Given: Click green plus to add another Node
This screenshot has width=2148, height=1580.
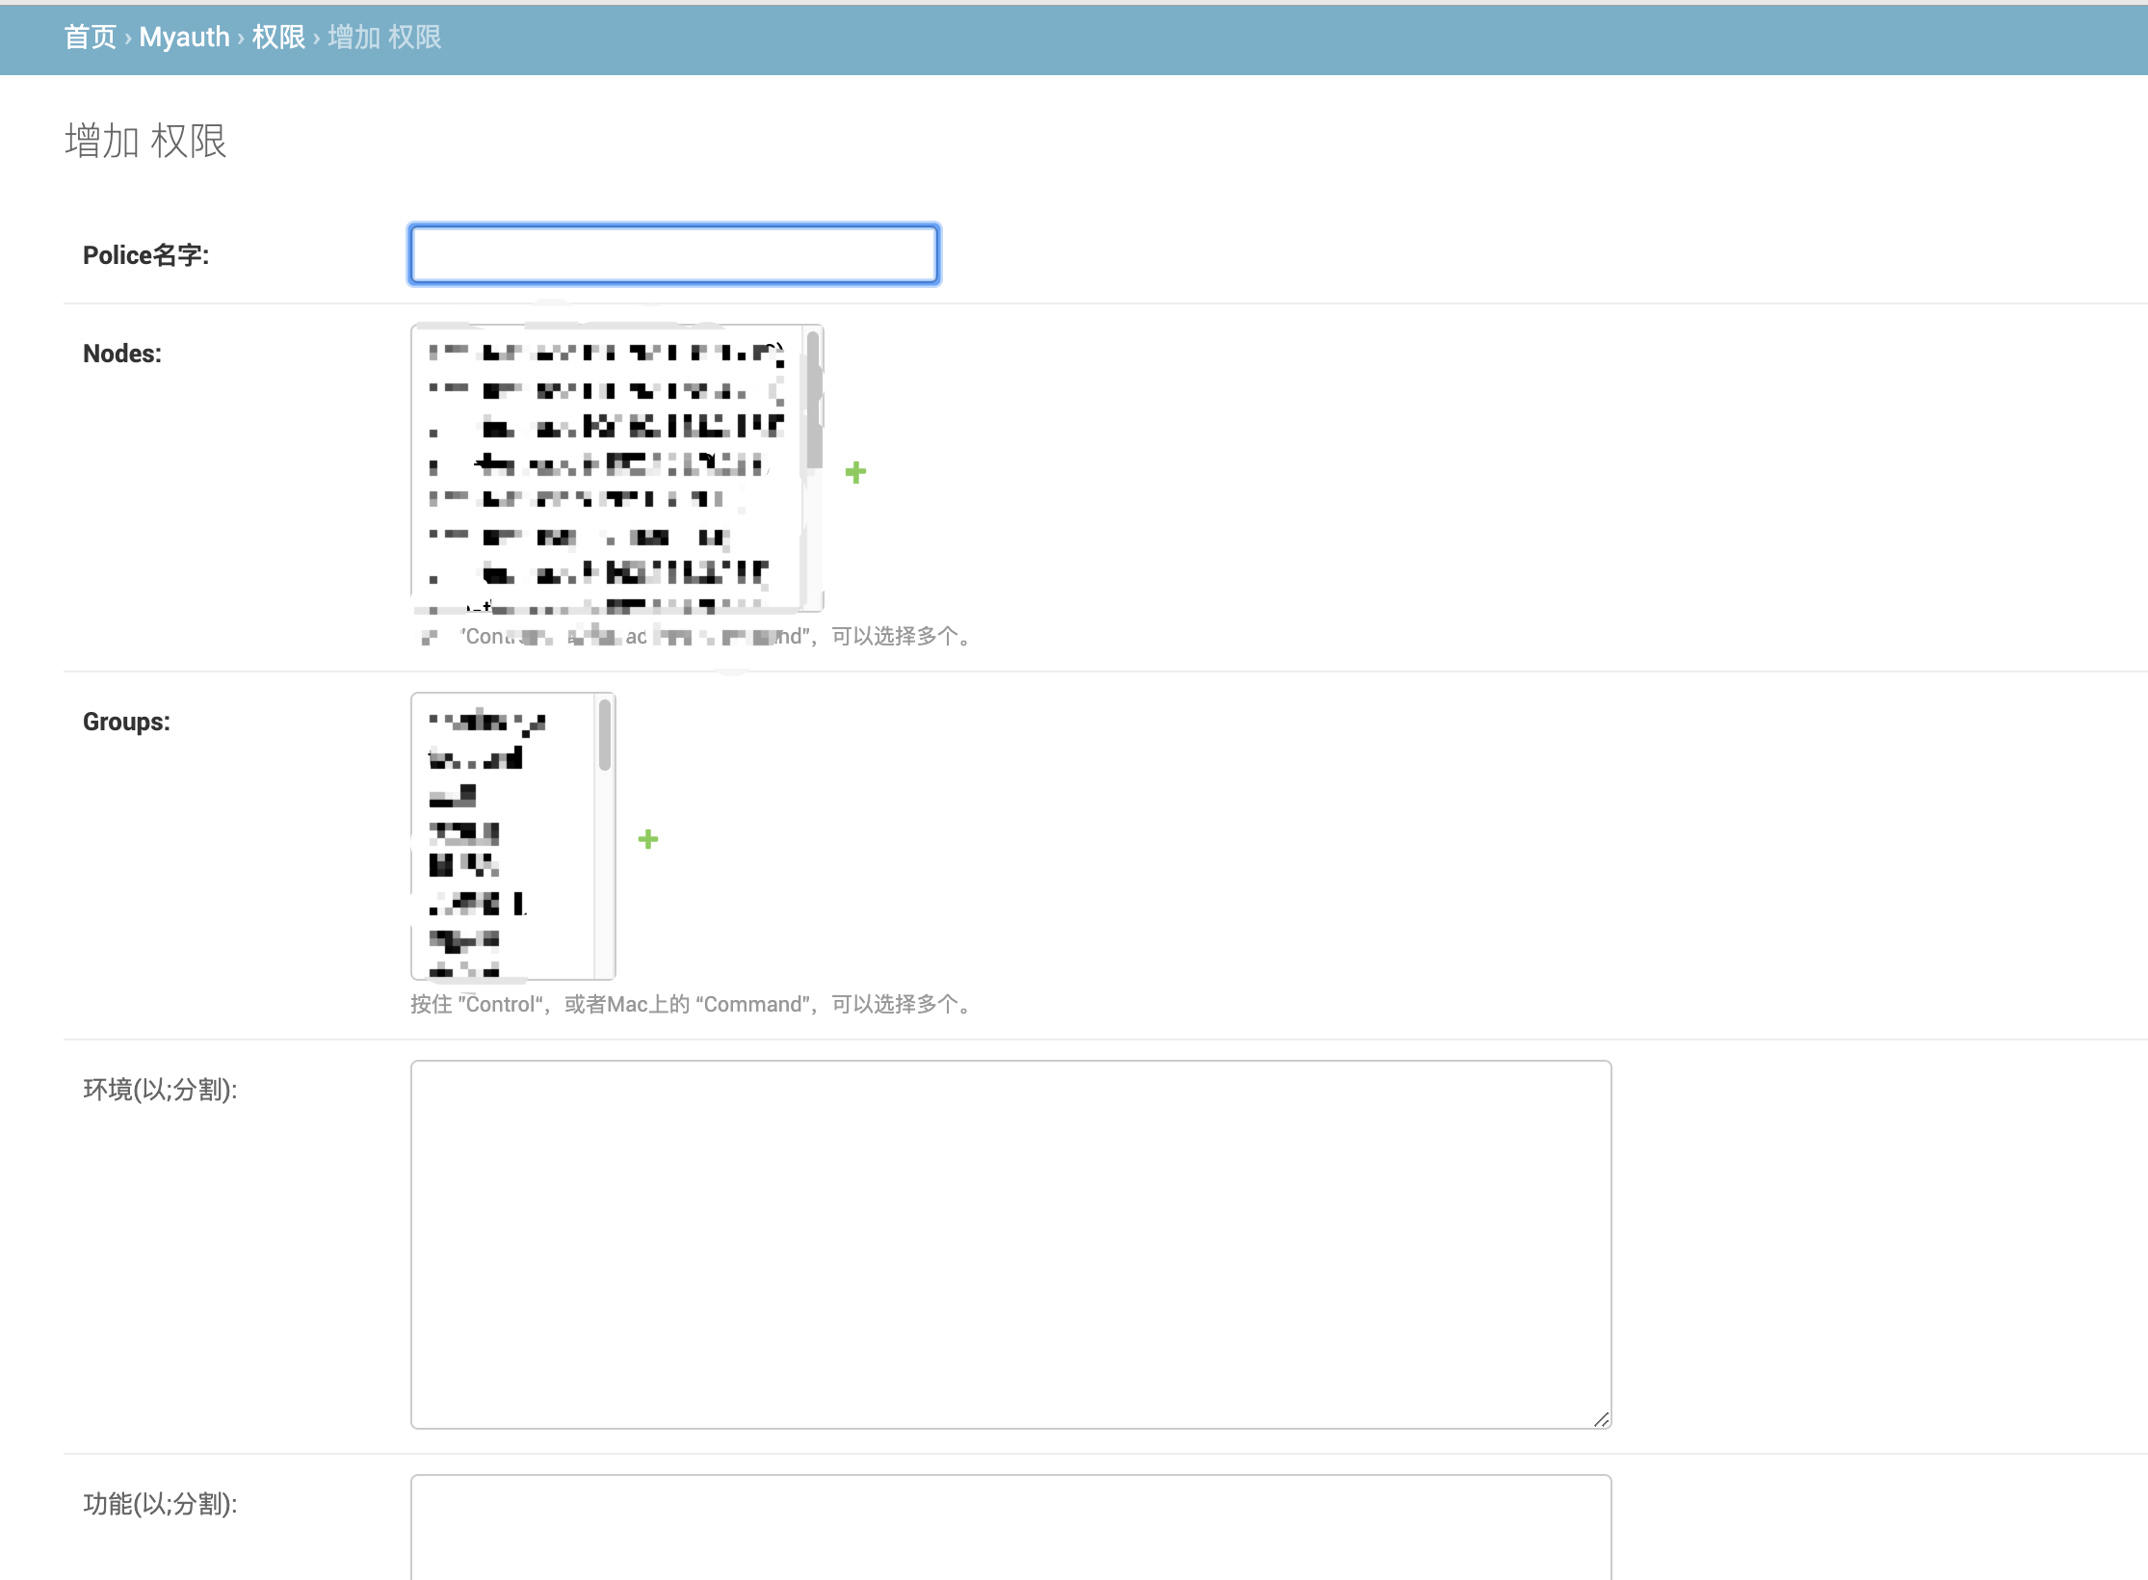Looking at the screenshot, I should click(855, 472).
